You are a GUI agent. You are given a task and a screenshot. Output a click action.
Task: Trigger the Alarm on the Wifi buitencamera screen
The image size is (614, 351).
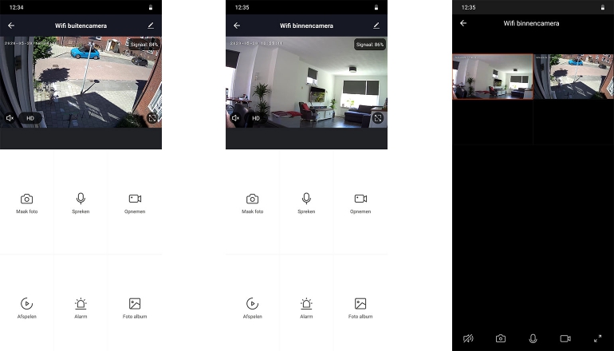(x=81, y=307)
